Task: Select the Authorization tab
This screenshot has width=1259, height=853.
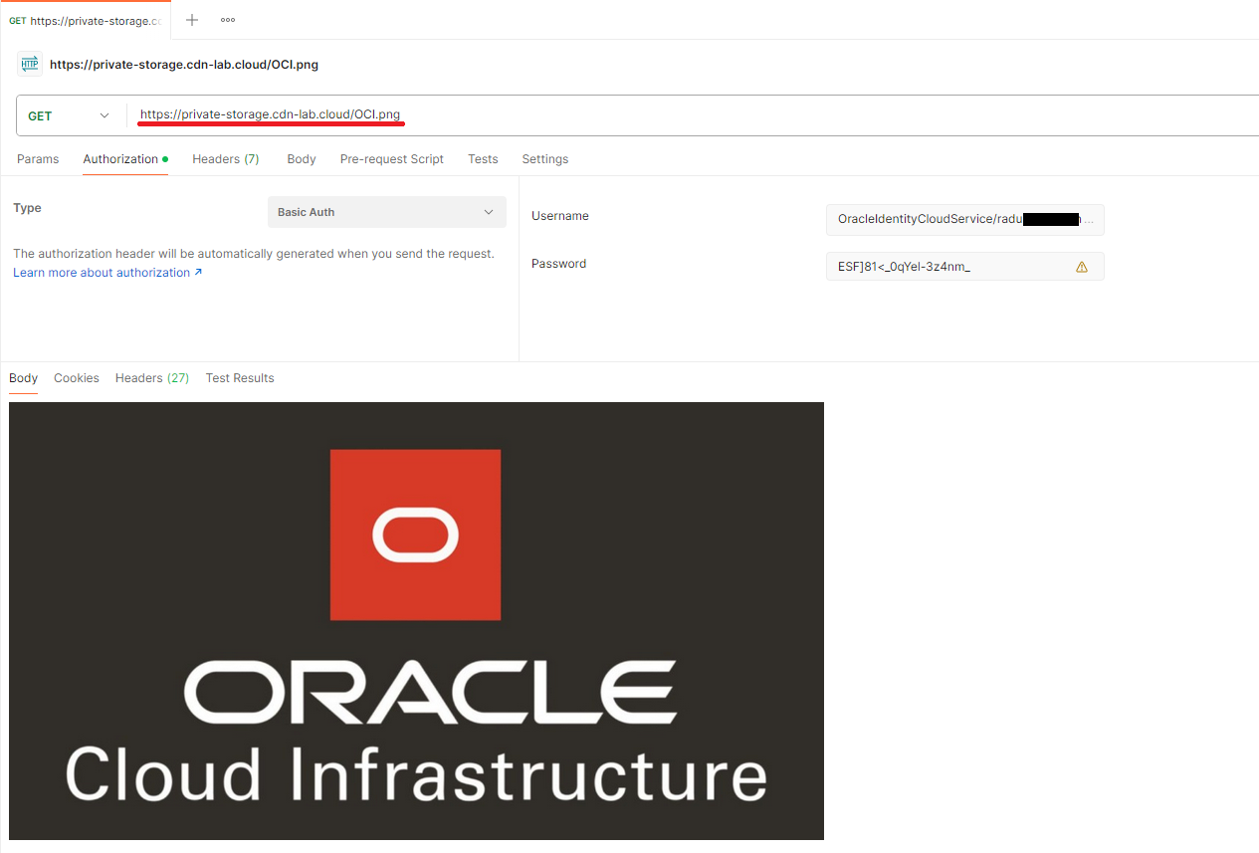Action: pyautogui.click(x=120, y=159)
